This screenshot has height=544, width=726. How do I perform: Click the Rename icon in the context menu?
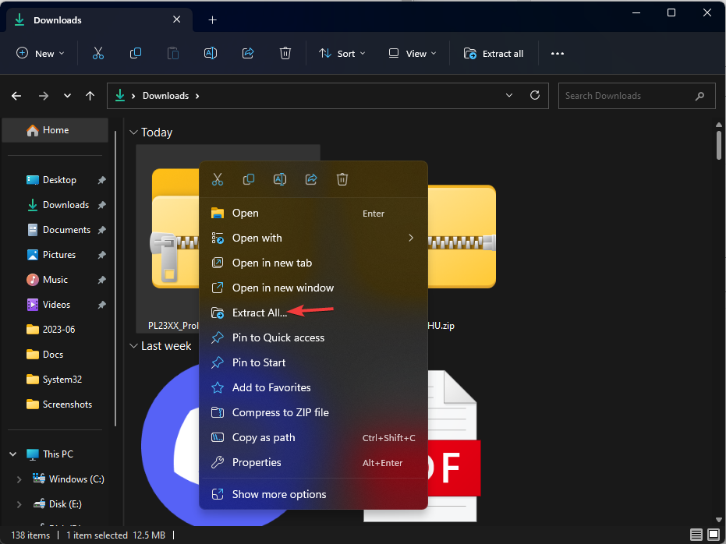(x=279, y=179)
